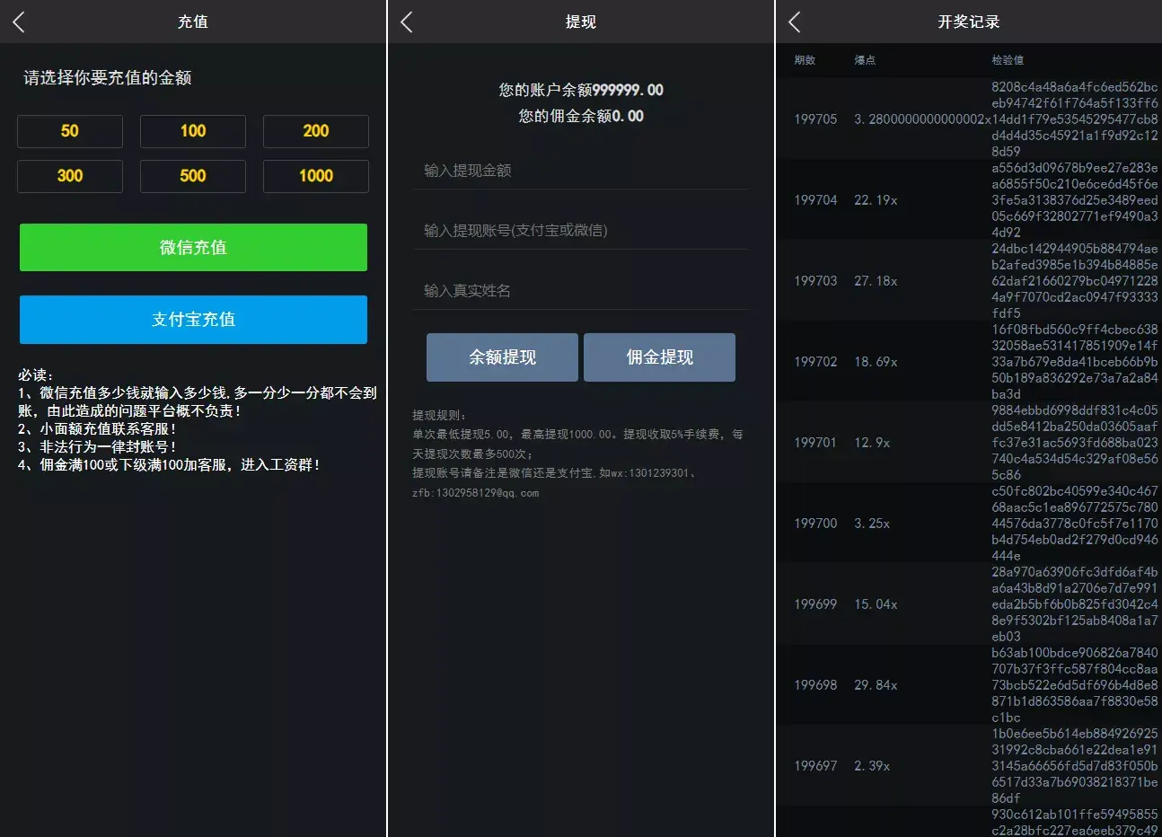1162x837 pixels.
Task: Tap the 微信充值 button
Action: [192, 247]
